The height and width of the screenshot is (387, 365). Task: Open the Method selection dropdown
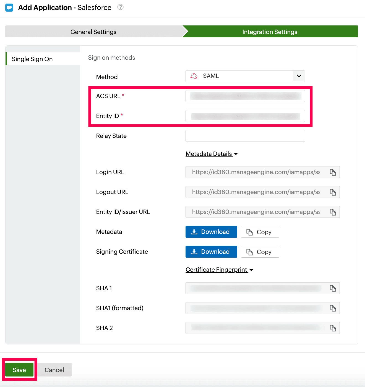point(299,76)
